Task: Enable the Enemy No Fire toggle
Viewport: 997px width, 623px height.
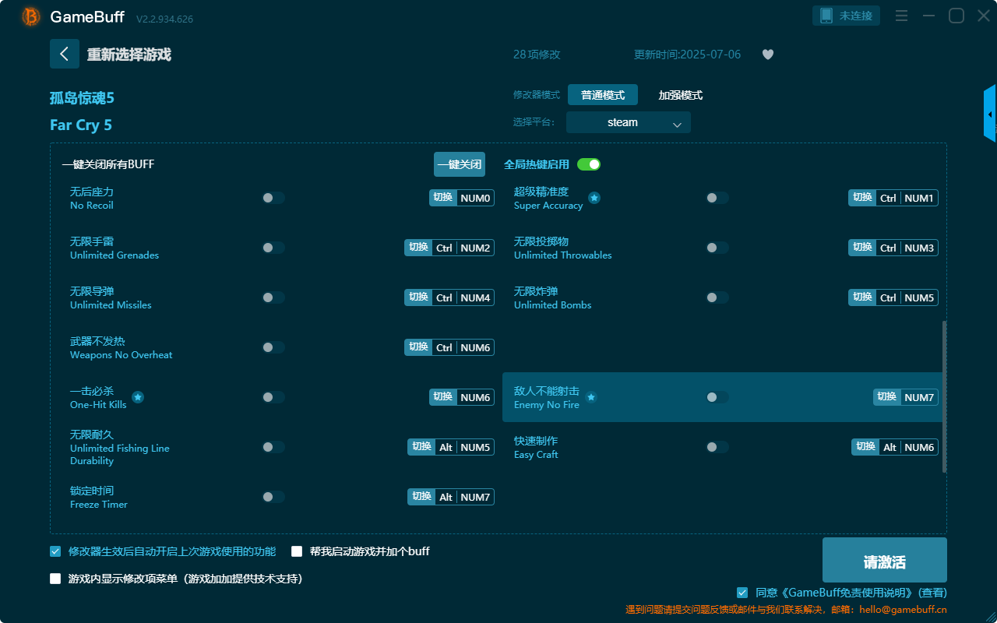Action: pos(717,397)
